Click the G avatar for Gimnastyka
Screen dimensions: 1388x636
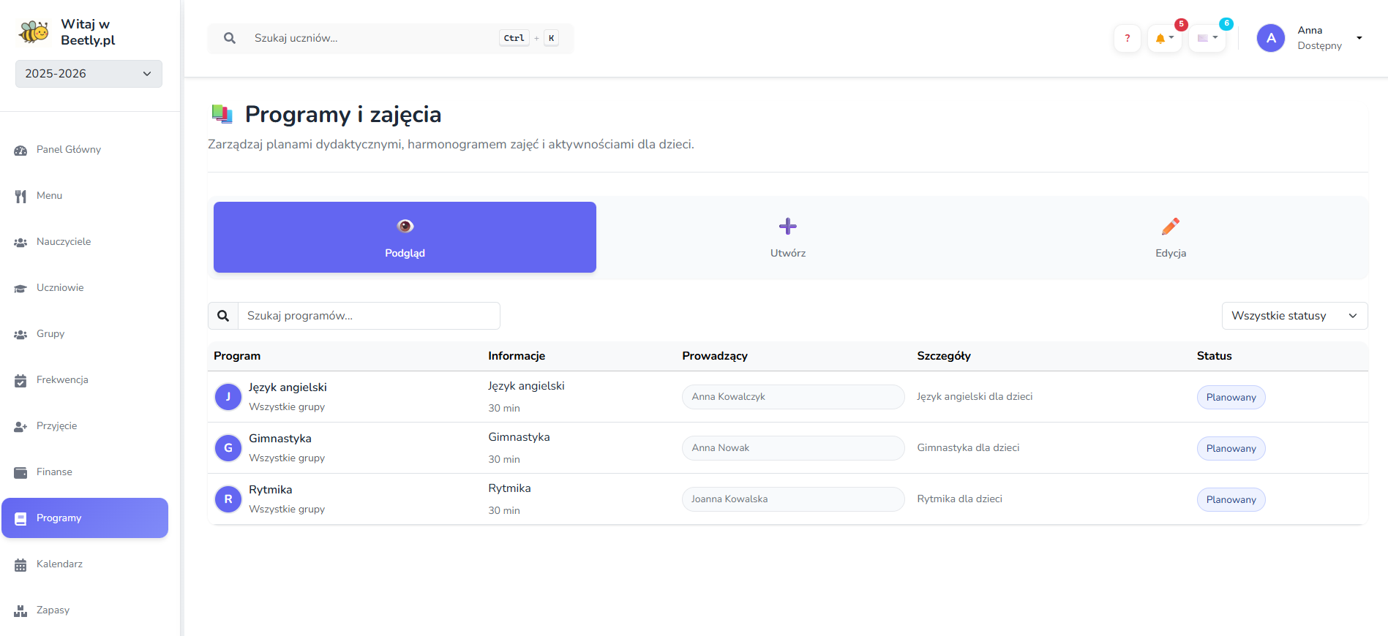[228, 448]
